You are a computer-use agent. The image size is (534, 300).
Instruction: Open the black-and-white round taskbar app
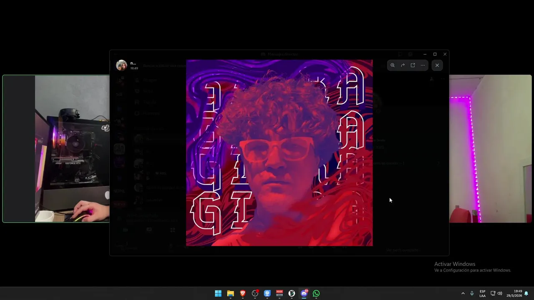pos(292,293)
